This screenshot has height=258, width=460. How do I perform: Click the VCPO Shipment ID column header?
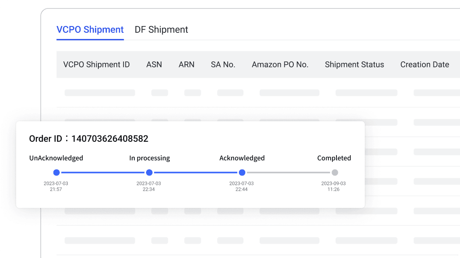pos(97,65)
